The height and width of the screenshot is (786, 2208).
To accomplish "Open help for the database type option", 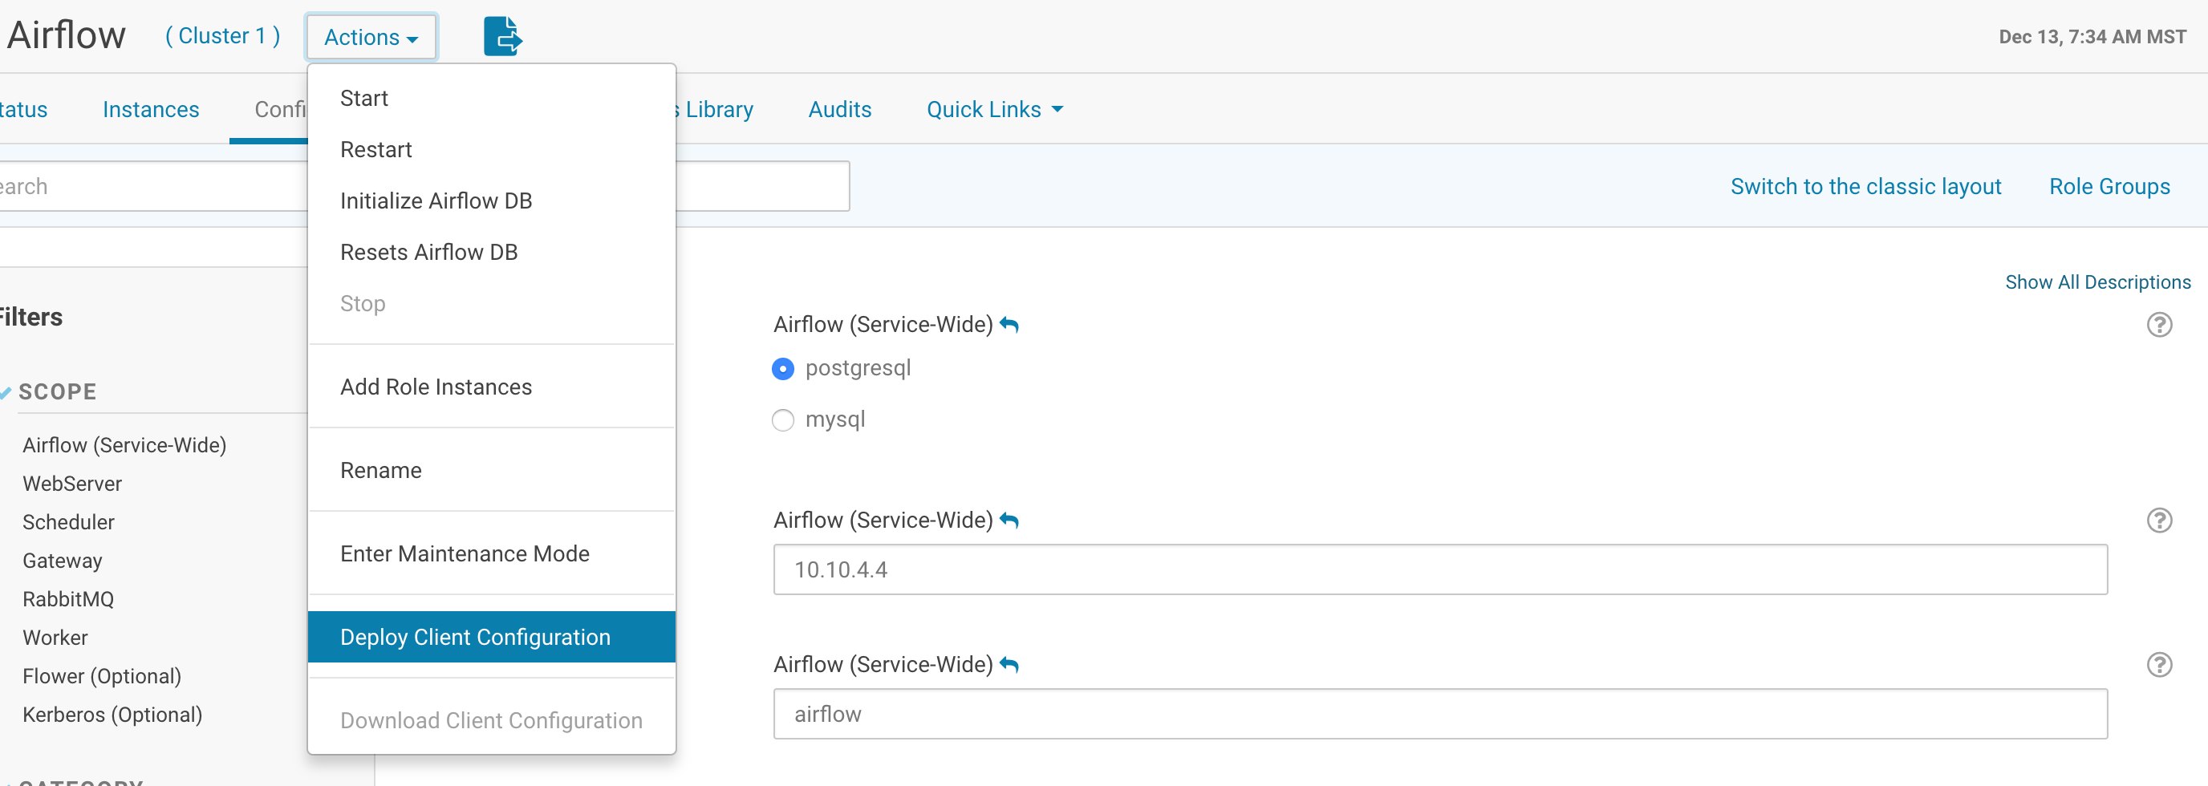I will [x=2160, y=325].
